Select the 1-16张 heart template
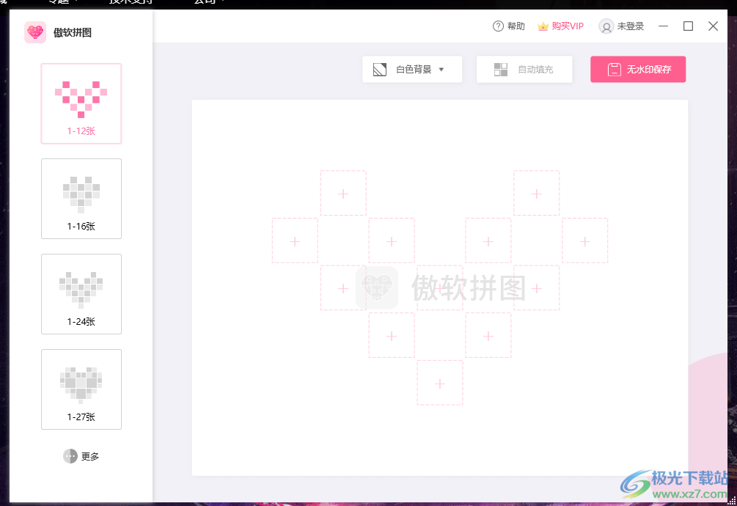 click(x=81, y=198)
